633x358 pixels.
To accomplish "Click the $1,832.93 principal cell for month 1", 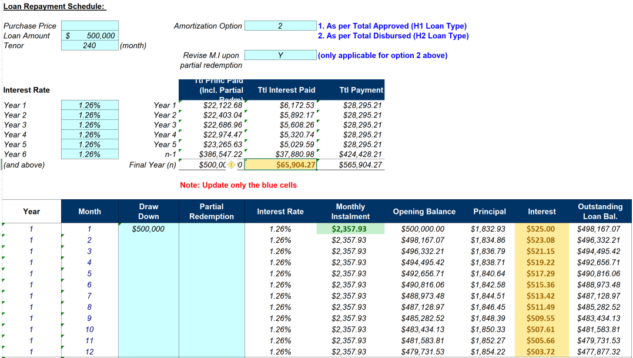I will click(x=488, y=229).
